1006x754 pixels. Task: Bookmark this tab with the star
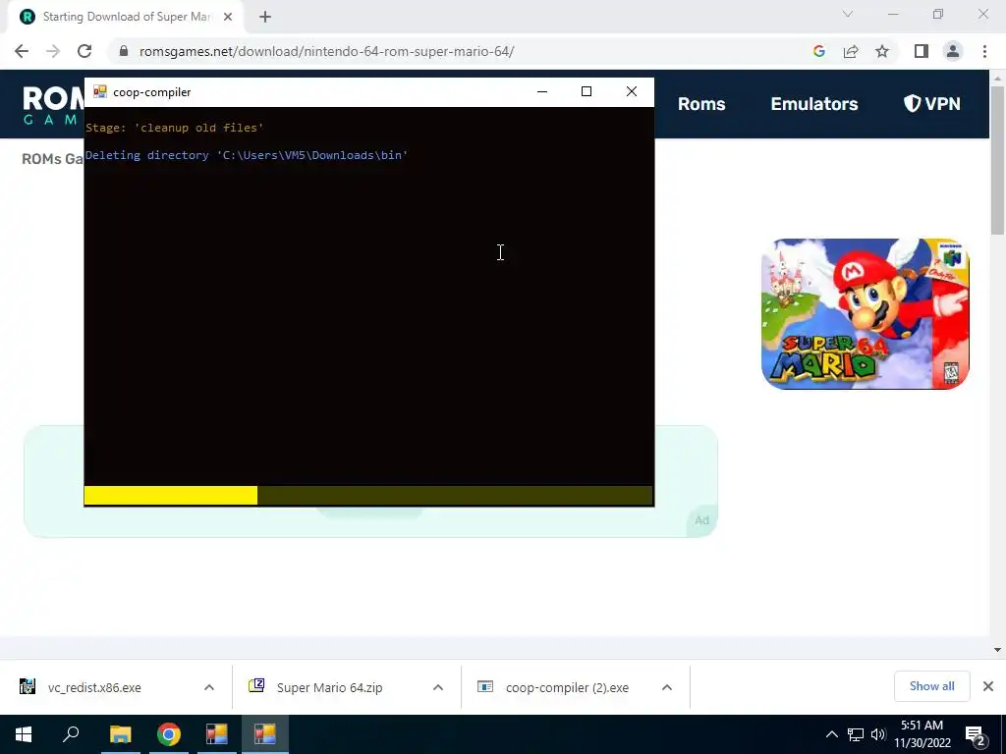882,51
